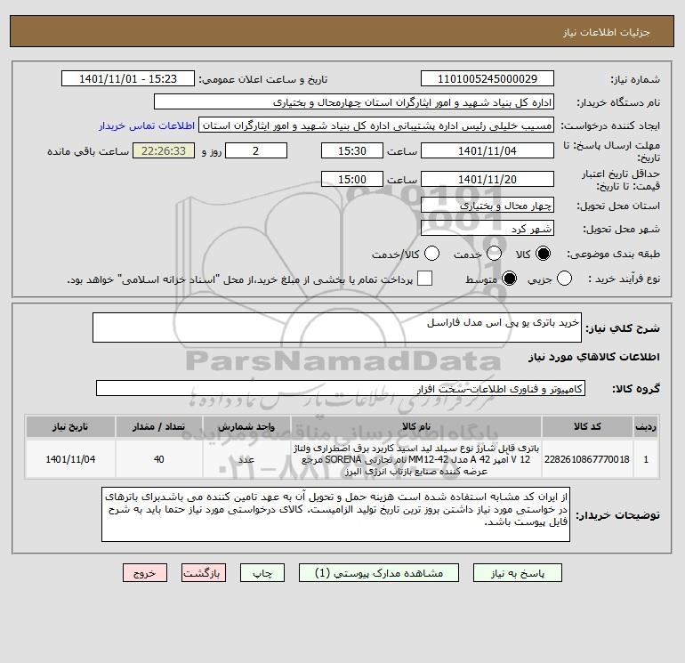Screen dimensions: 685x663
Task: Click the توضیحات خریدار label
Action: (617, 515)
